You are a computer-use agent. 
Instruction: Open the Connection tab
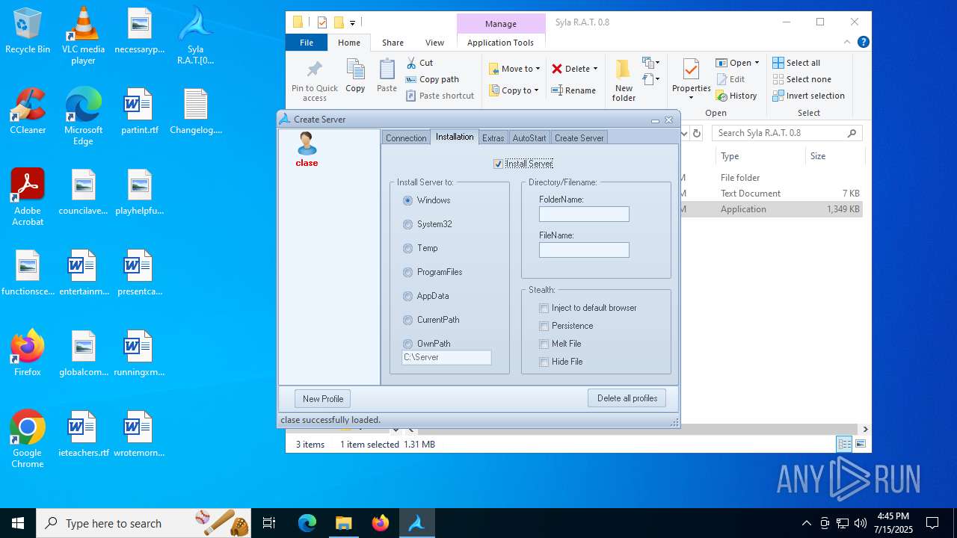(406, 137)
